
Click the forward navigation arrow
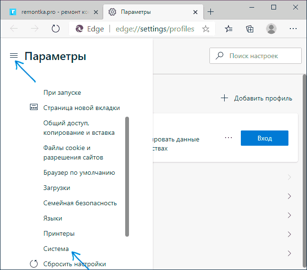35,29
